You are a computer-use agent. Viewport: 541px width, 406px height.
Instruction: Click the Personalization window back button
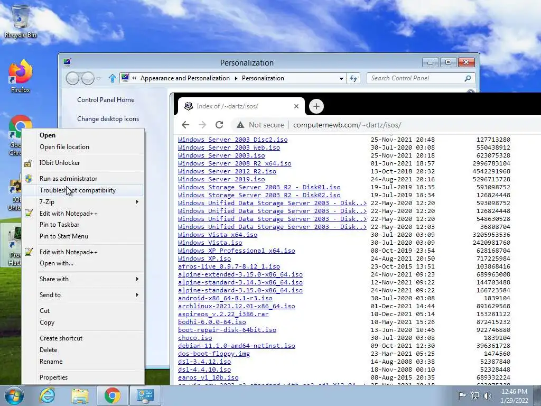click(72, 78)
